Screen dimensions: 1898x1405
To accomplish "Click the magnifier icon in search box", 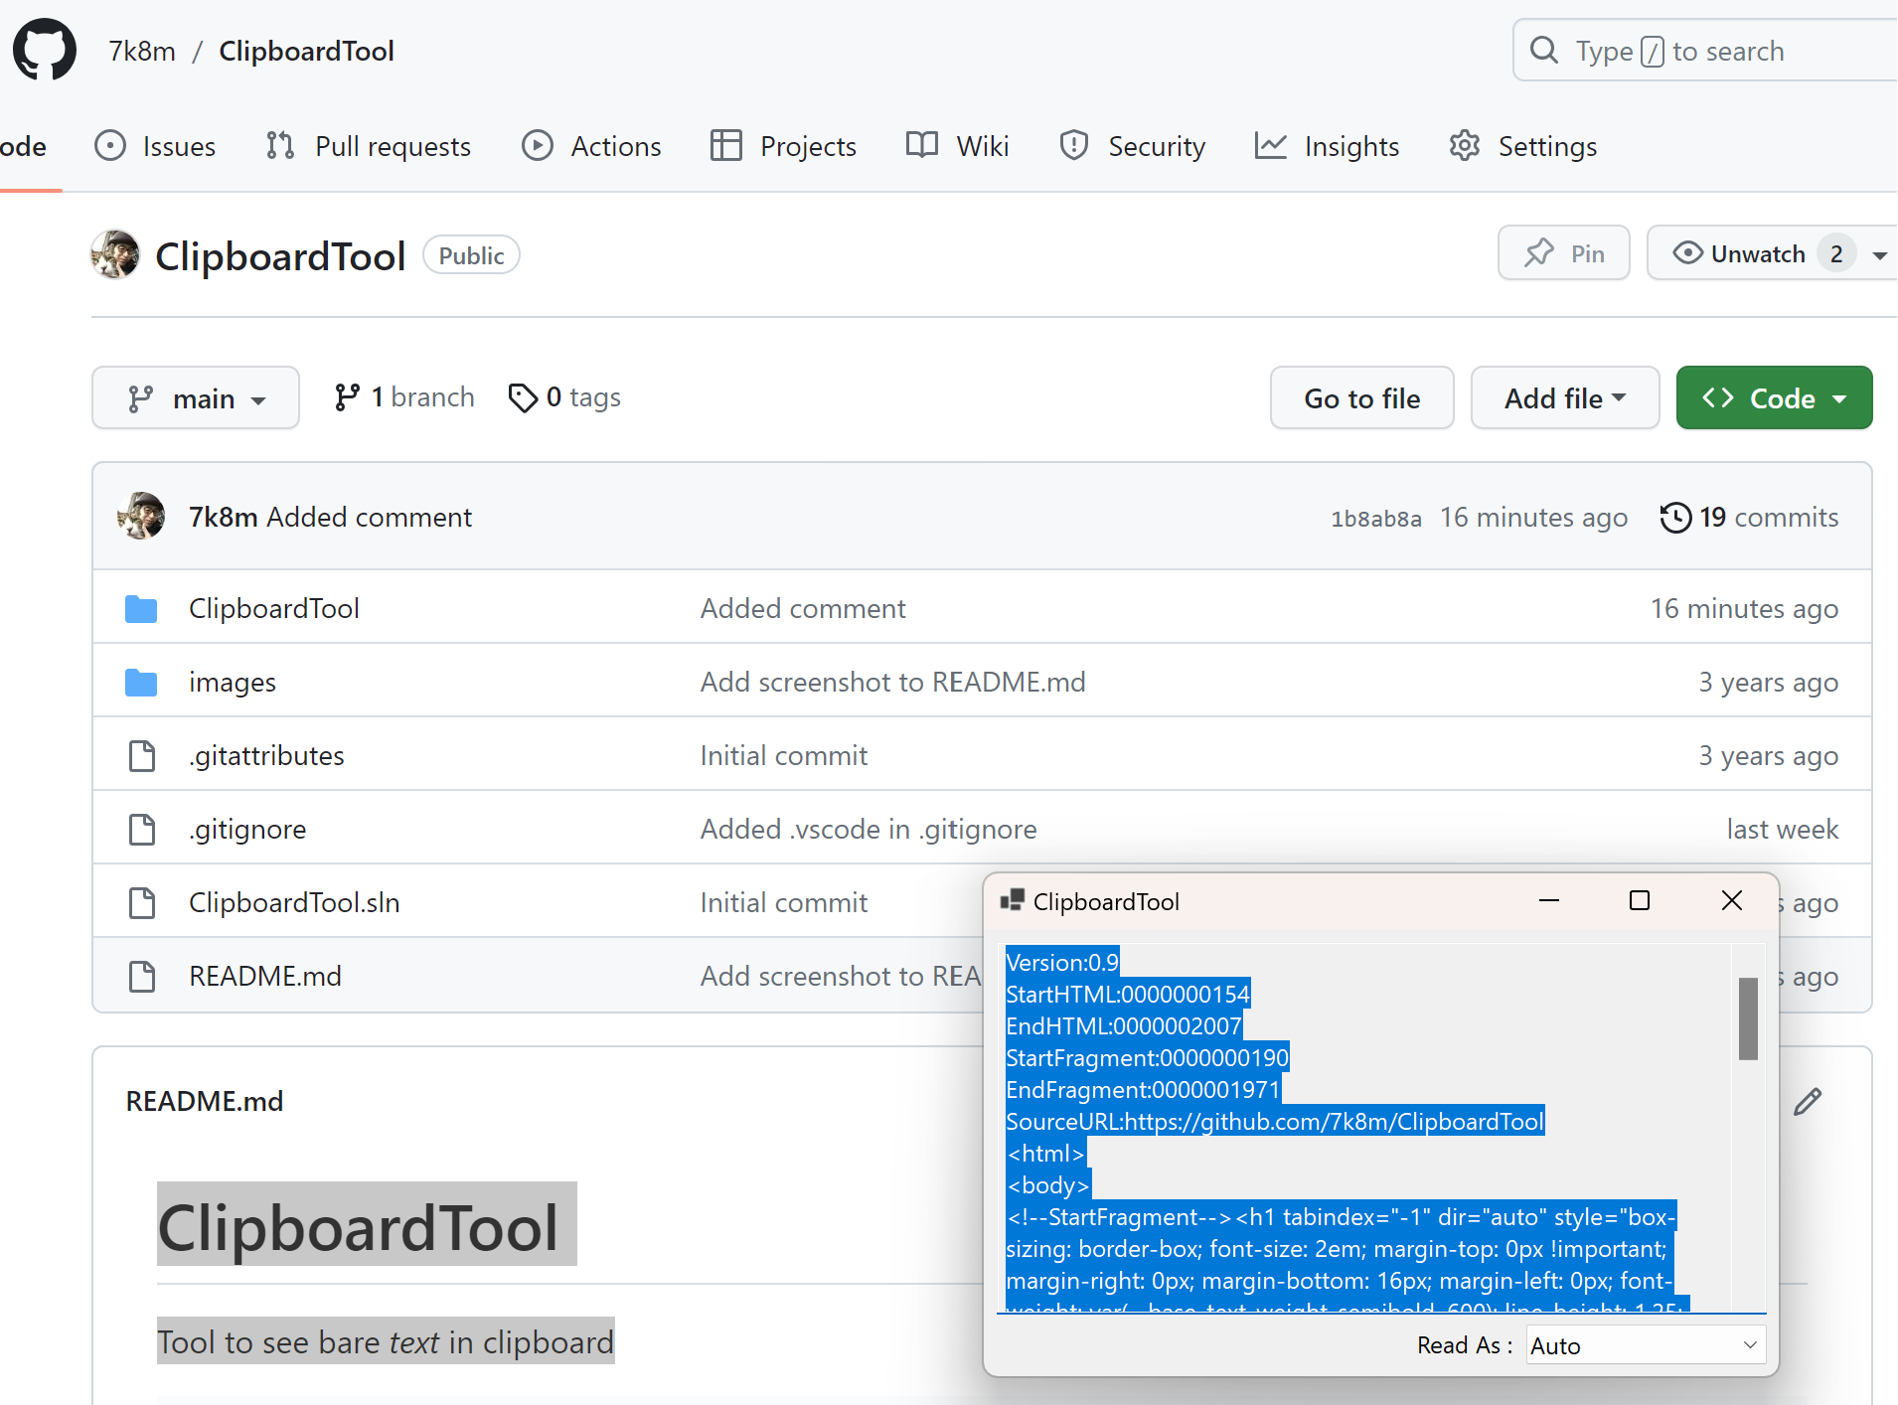I will point(1544,50).
